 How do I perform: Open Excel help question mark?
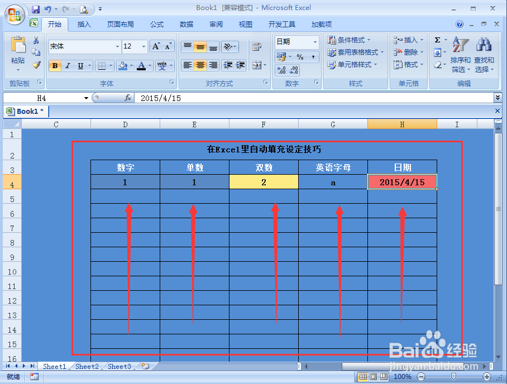coord(460,24)
